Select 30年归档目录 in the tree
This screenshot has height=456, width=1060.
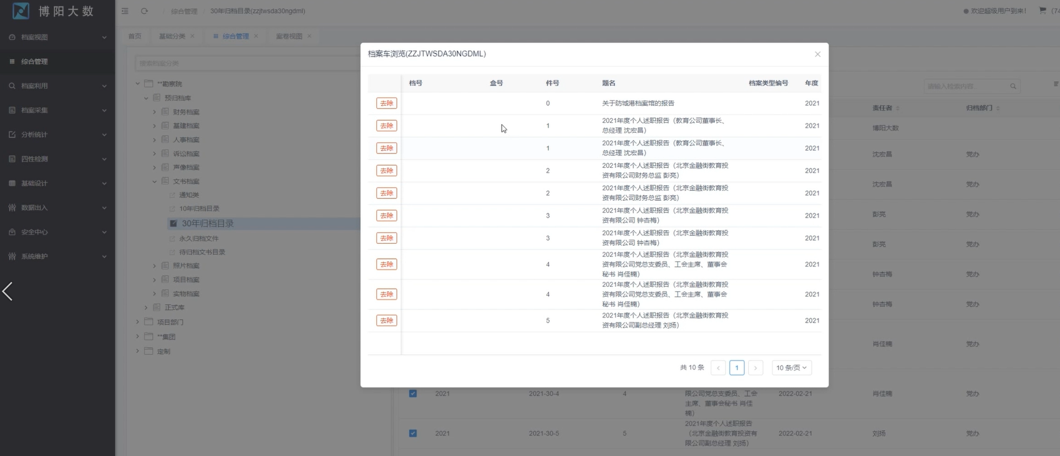point(208,223)
